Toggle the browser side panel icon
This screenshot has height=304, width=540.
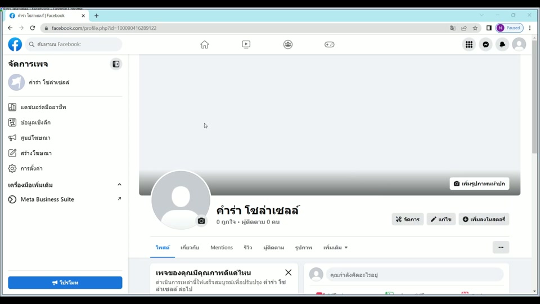[x=489, y=28]
